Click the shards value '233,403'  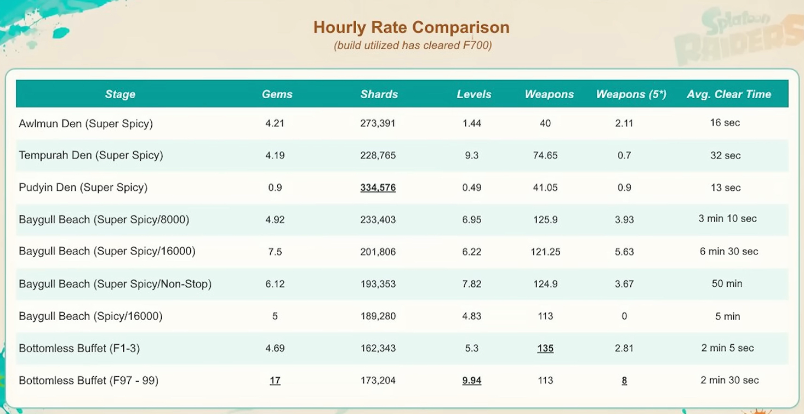point(378,219)
